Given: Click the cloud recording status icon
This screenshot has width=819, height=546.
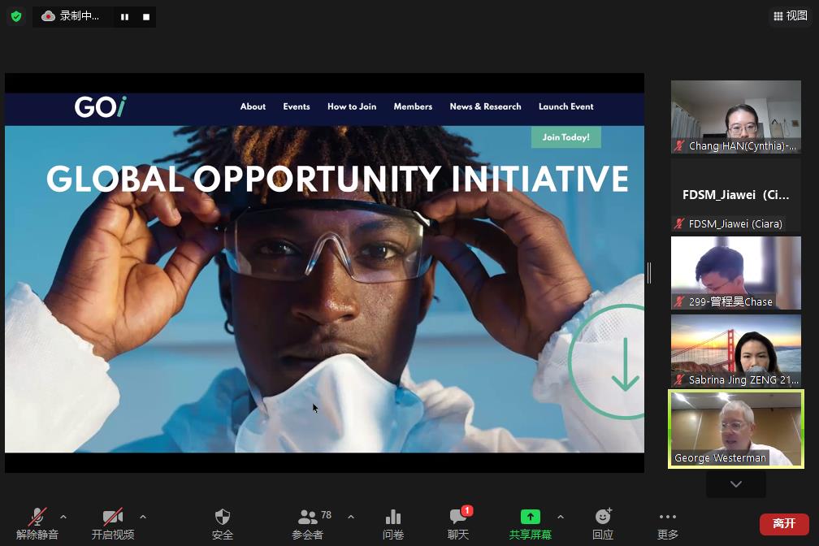Looking at the screenshot, I should (x=48, y=16).
